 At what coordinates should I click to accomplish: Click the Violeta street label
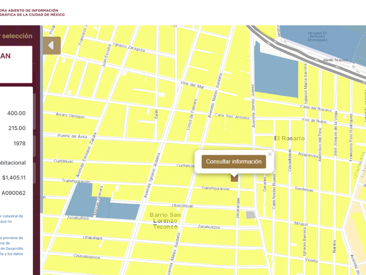click(312, 260)
